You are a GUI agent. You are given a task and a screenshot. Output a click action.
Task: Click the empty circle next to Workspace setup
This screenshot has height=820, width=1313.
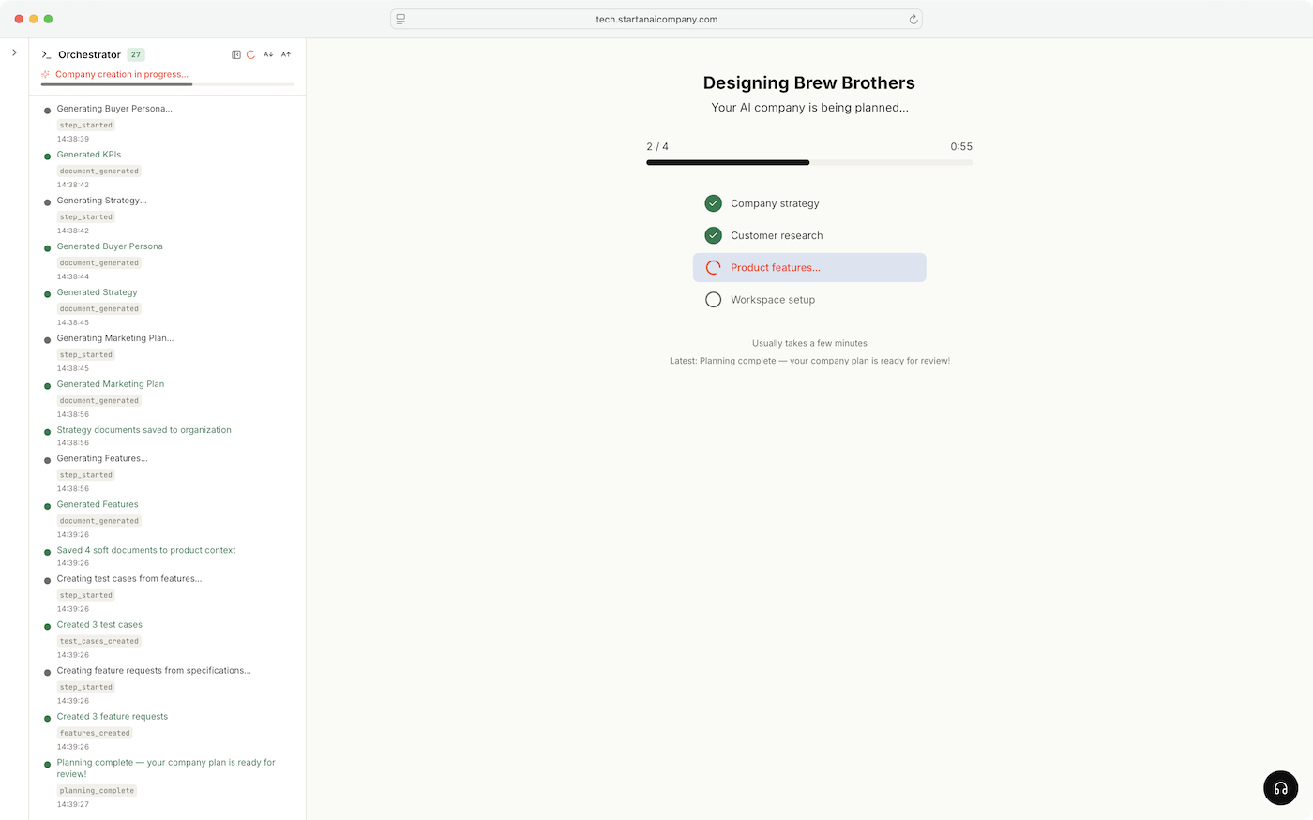[713, 300]
